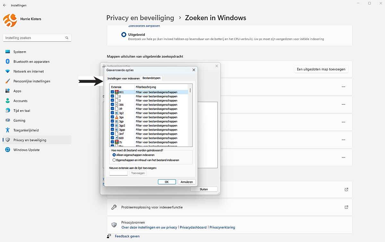385x242 pixels.
Task: Switch to Instellingen voor indexeren tab
Action: click(x=124, y=78)
